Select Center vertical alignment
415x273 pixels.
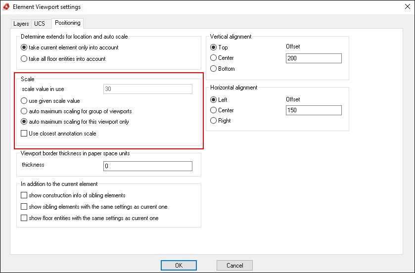pyautogui.click(x=222, y=58)
